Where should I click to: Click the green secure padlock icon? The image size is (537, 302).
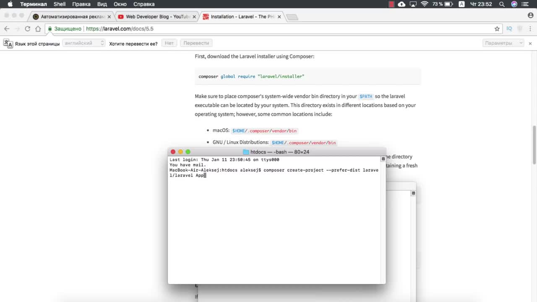[50, 29]
